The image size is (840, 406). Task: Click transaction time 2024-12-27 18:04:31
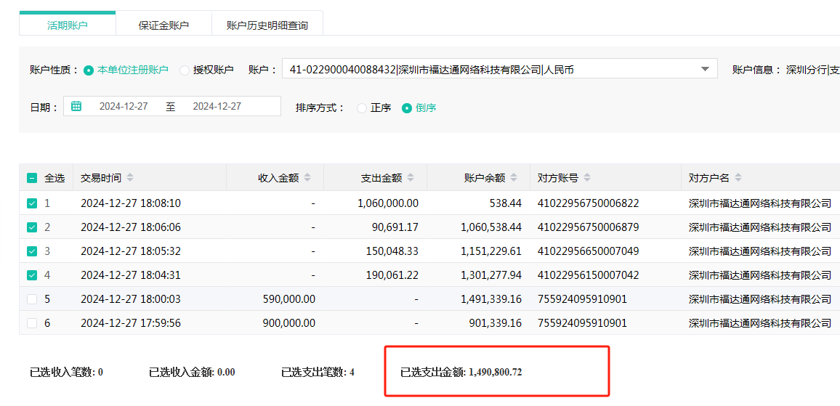[x=131, y=275]
